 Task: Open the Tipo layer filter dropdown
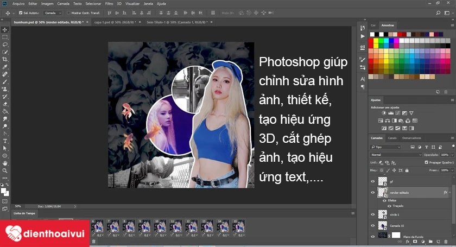tap(385, 147)
